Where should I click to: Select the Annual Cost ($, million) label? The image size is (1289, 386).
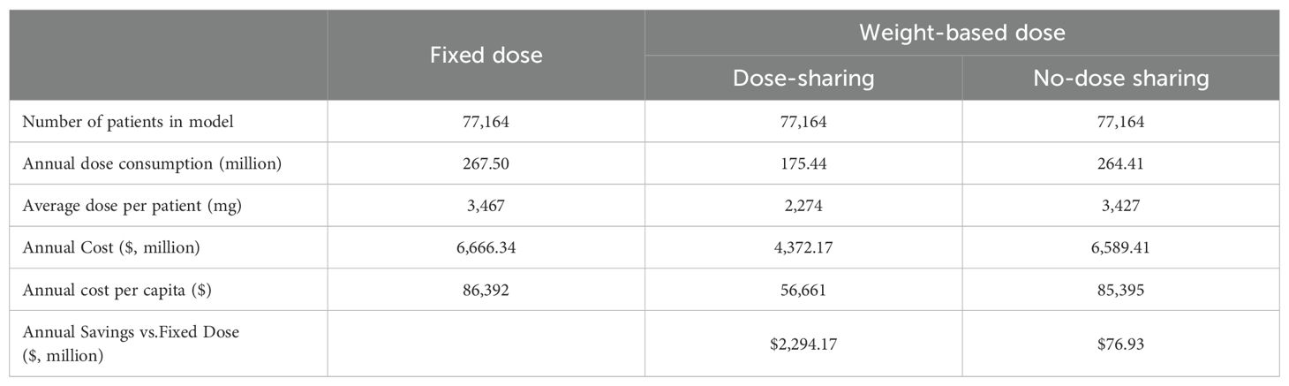point(112,248)
